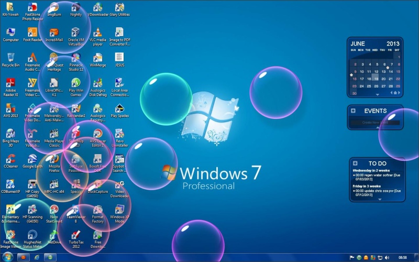Expand the EVENTS widget plus button
The width and height of the screenshot is (419, 262).
click(353, 111)
